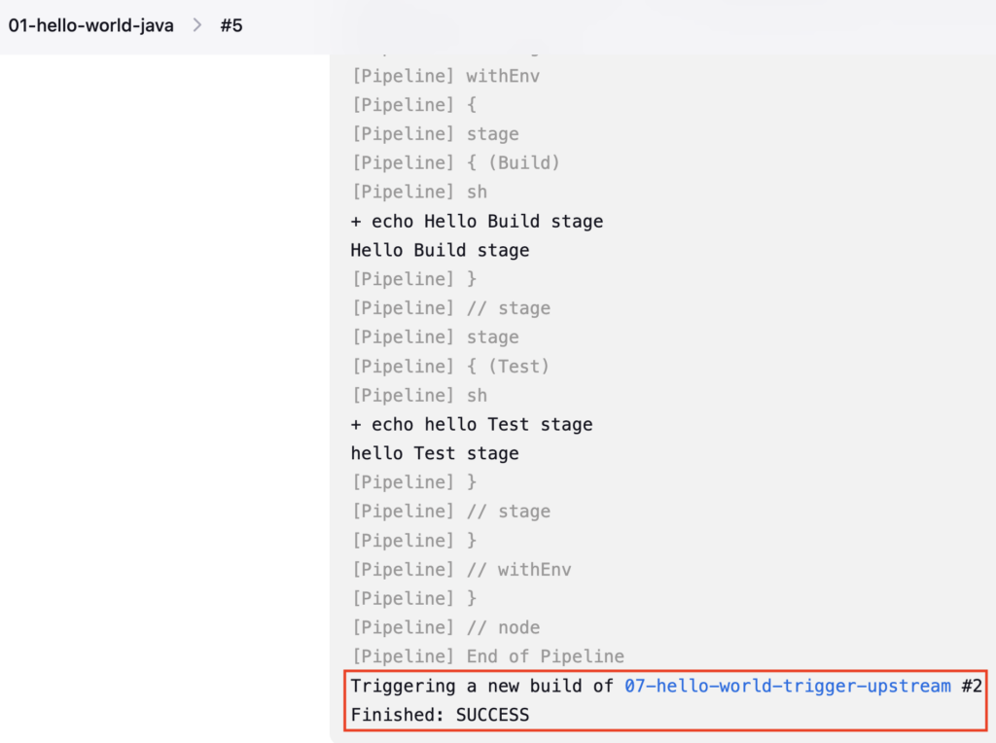This screenshot has height=743, width=996.
Task: Click the '[Pipeline] { (Test)' line
Action: pyautogui.click(x=451, y=367)
